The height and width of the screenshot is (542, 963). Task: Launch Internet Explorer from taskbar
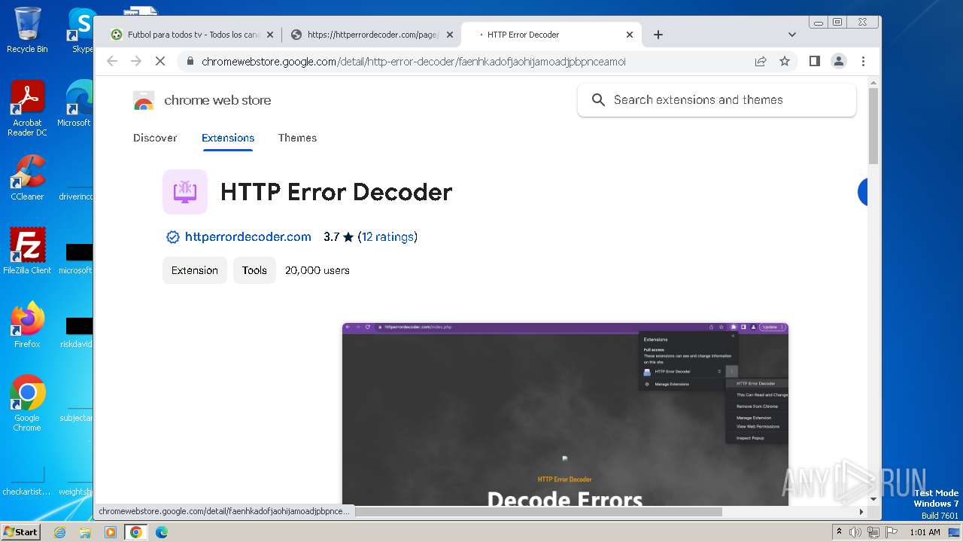click(59, 532)
